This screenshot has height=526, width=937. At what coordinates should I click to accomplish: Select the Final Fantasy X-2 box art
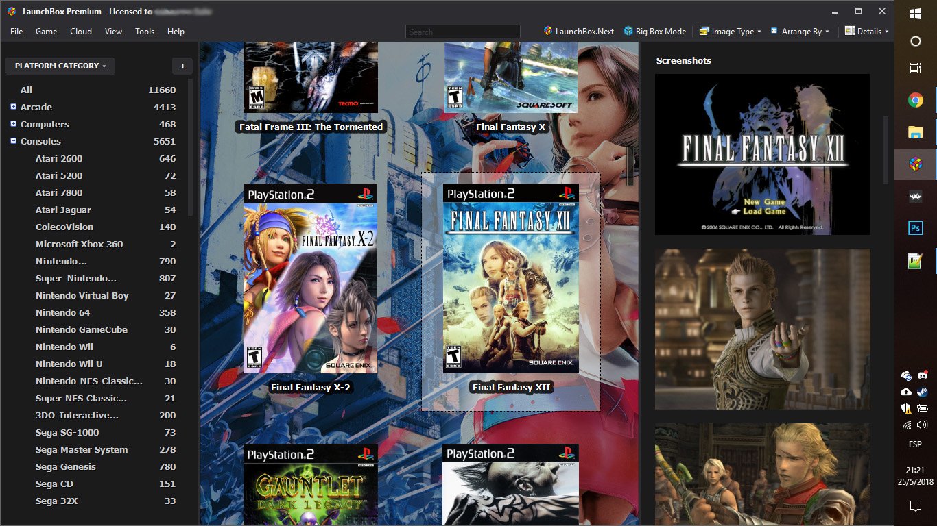311,278
